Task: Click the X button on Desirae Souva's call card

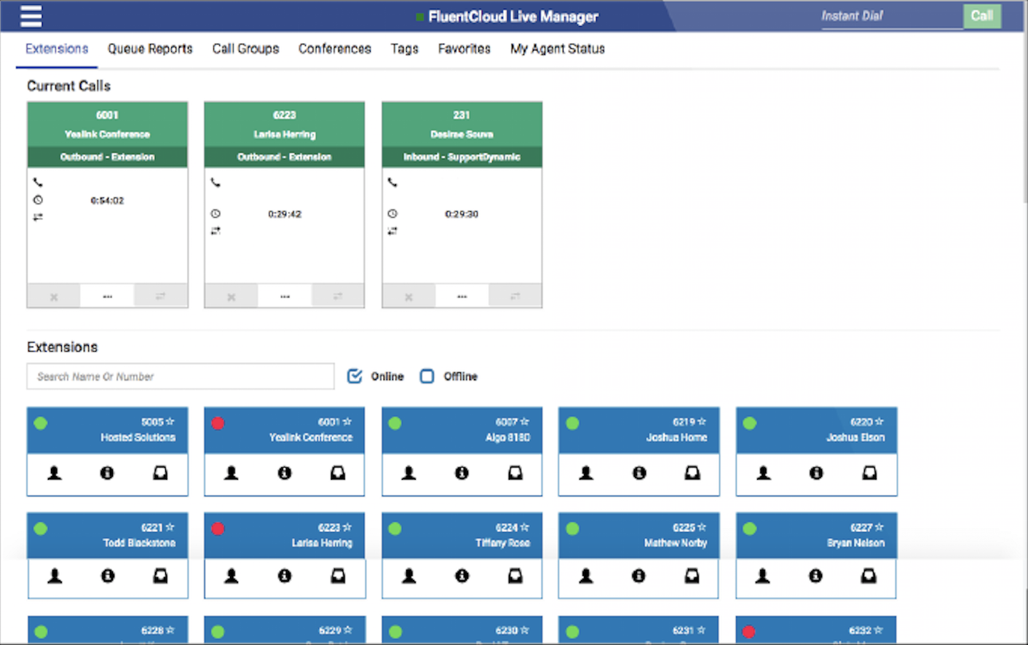Action: tap(408, 296)
